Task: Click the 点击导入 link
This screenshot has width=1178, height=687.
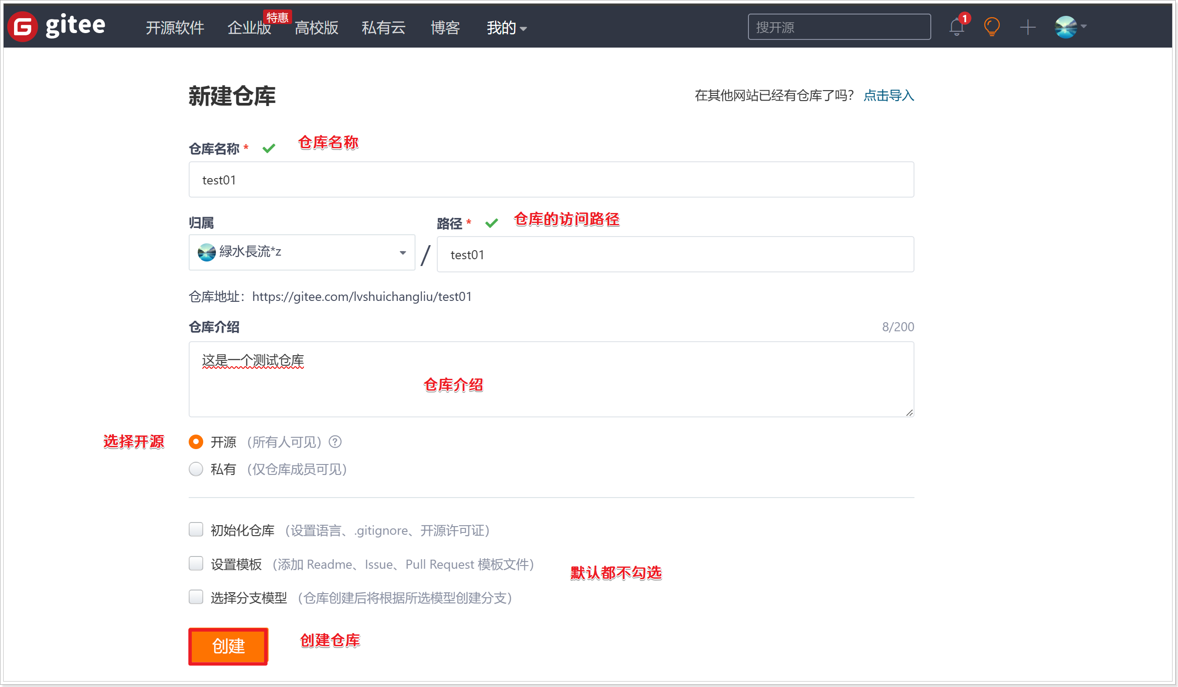Action: point(888,96)
